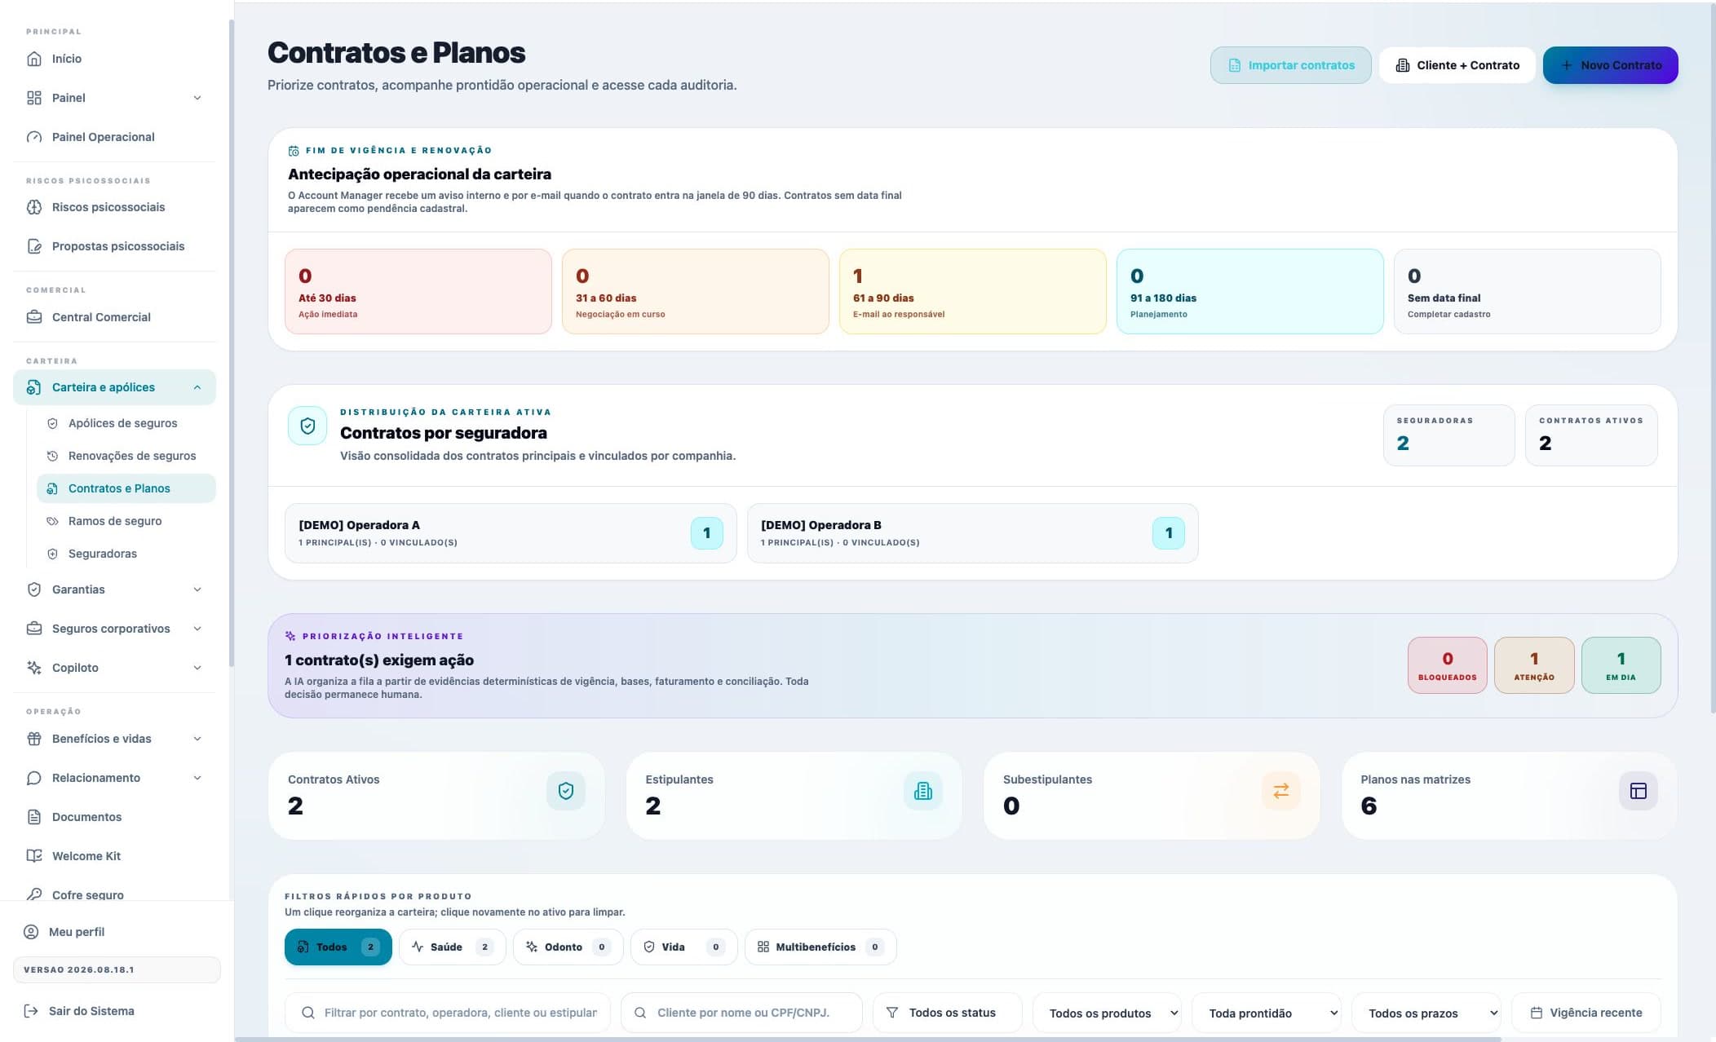Click the Apólices de seguros shield icon
This screenshot has width=1716, height=1042.
[52, 423]
